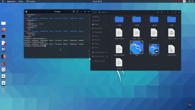
Task: Launch Metasploit from the dock
Action: pos(3,50)
